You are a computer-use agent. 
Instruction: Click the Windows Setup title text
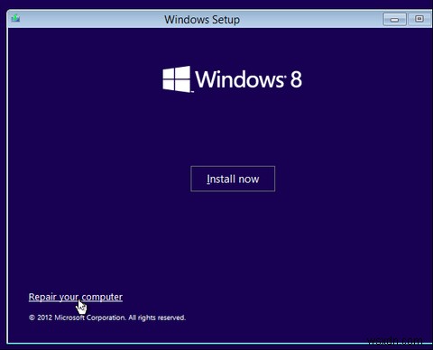(x=202, y=20)
